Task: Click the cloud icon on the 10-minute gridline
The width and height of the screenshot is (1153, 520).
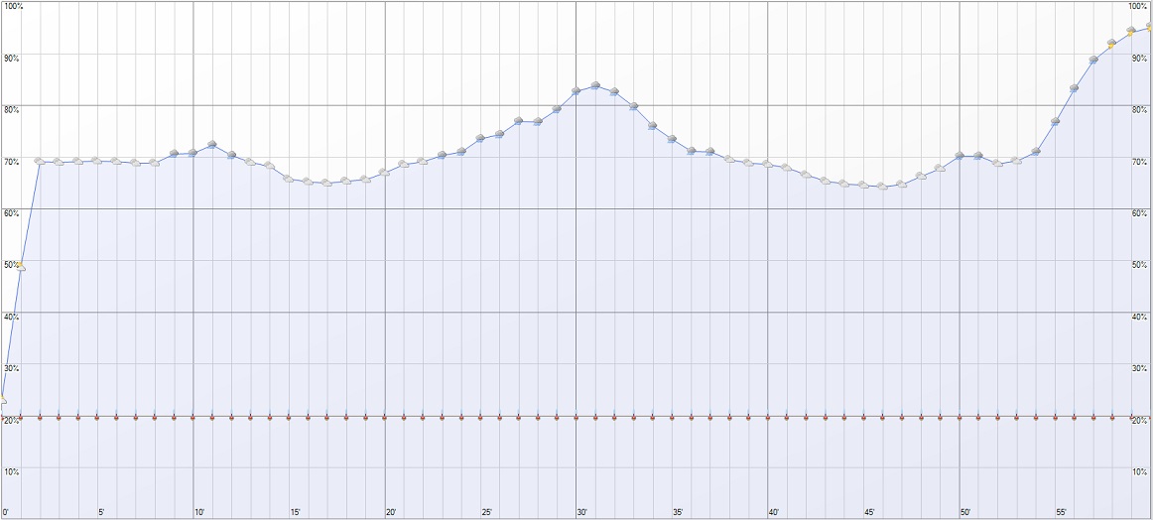Action: 192,153
